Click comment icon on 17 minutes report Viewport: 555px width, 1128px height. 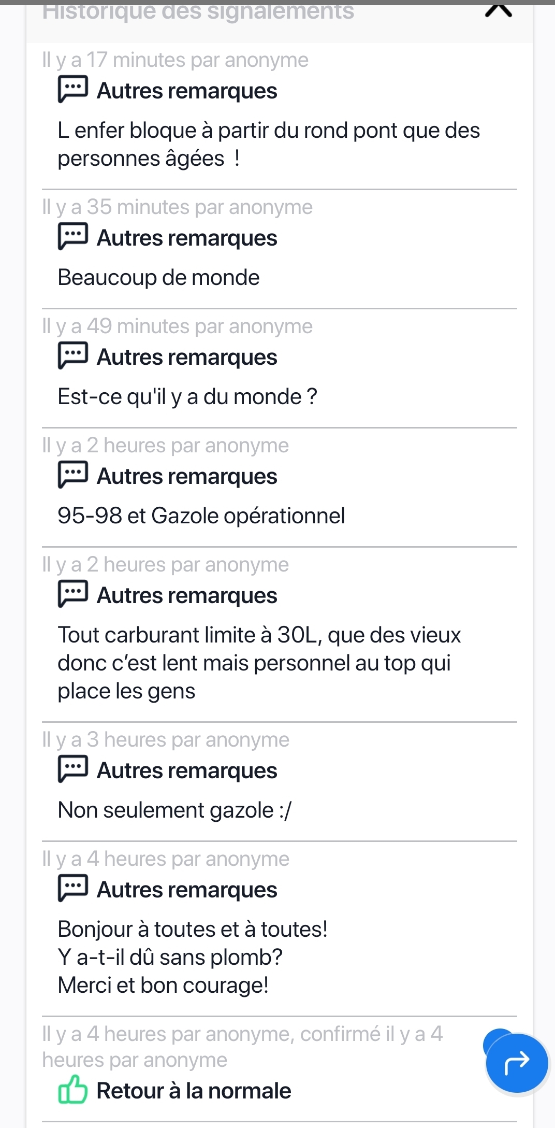(72, 89)
